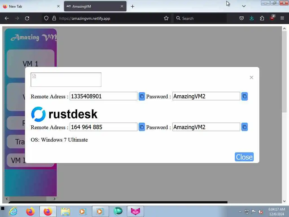
Task: Select the OS: Windows 7 Ultimate text
Action: [x=59, y=140]
